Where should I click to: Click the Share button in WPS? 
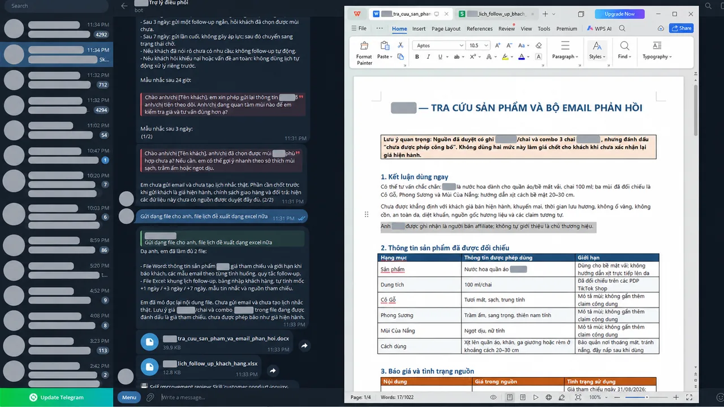(x=682, y=28)
